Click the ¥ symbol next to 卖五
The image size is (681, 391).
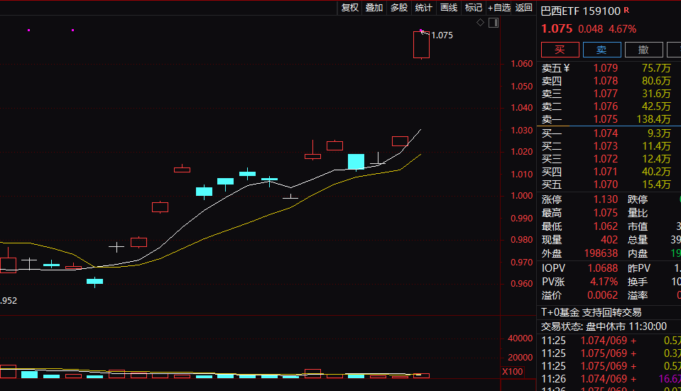(567, 68)
